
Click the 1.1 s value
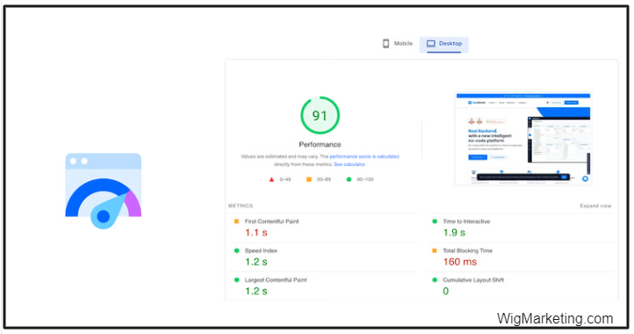pos(256,233)
